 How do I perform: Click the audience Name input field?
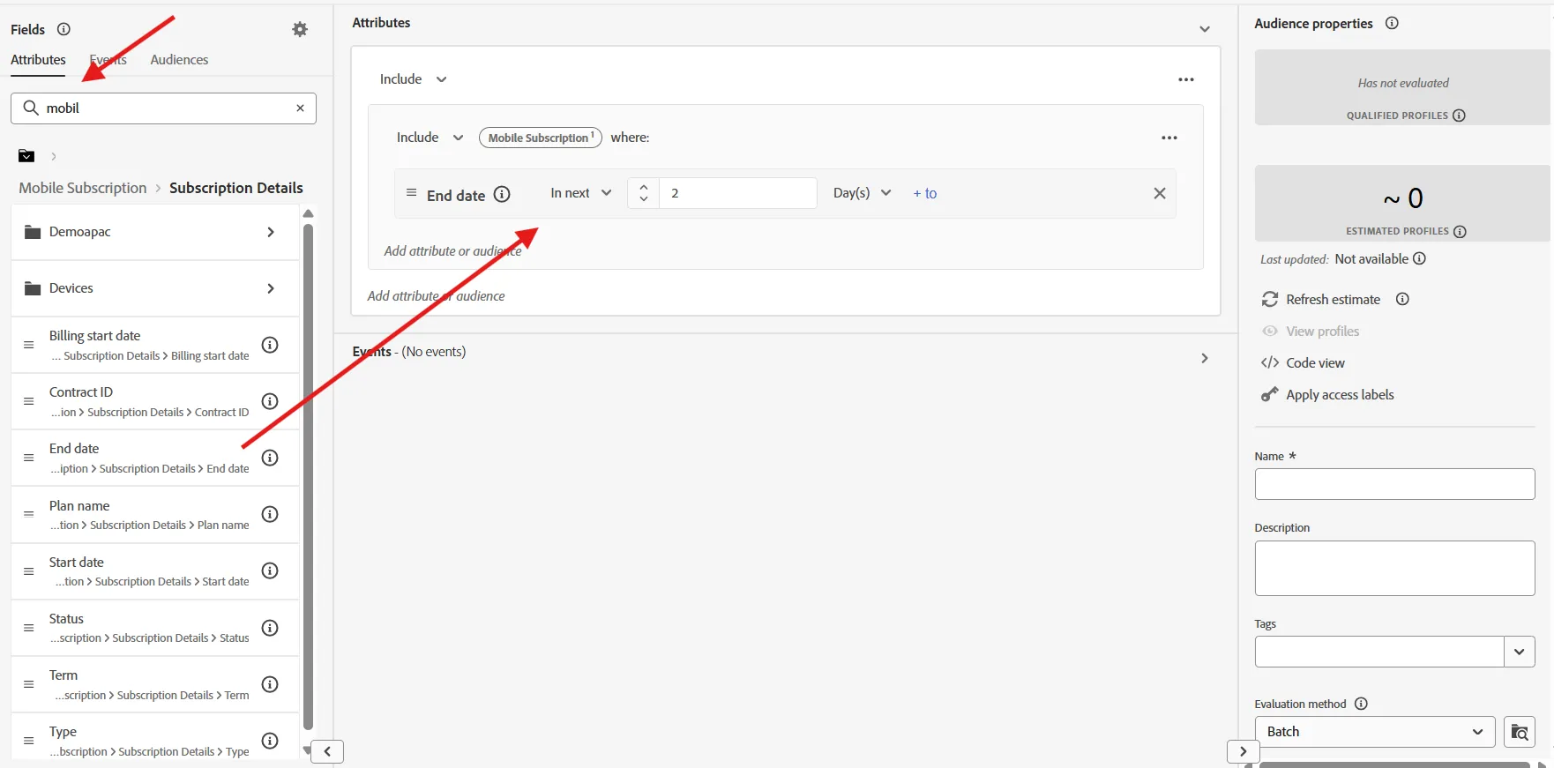click(1394, 484)
